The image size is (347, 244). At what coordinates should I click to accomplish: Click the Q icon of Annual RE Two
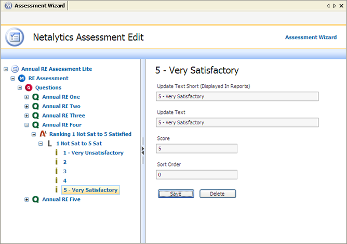tap(36, 106)
